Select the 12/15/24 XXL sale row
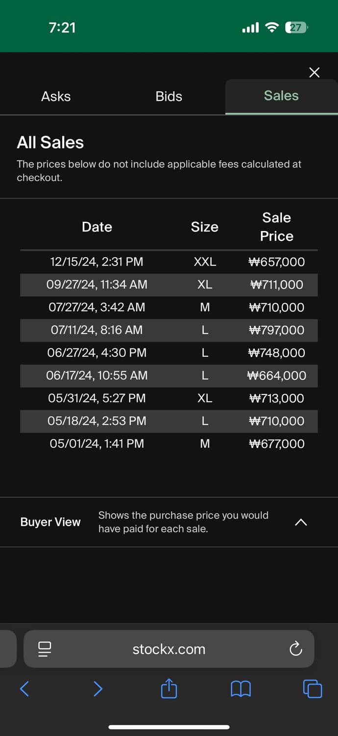Viewport: 338px width, 736px height. [169, 262]
